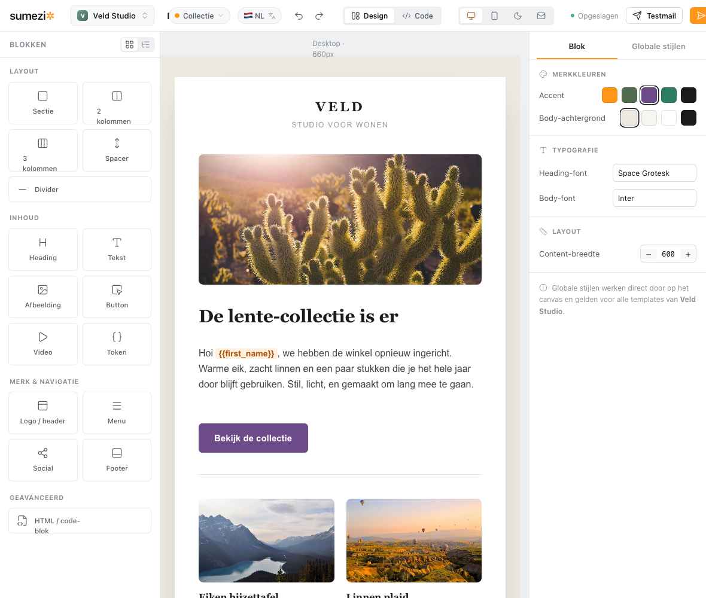
Task: Insert a Spacer block
Action: point(117,150)
